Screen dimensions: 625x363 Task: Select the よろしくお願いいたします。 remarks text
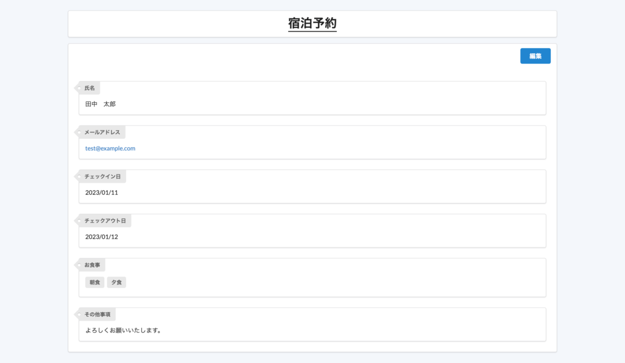pos(123,331)
